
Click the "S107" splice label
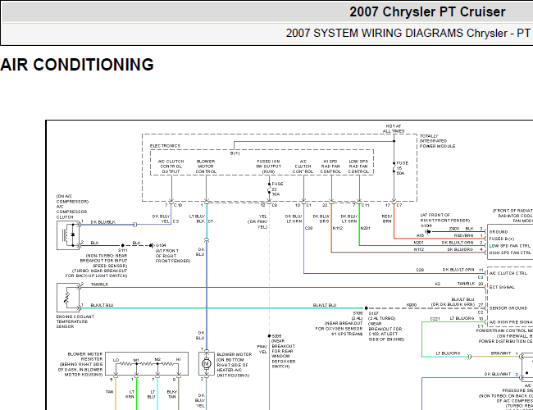373,313
